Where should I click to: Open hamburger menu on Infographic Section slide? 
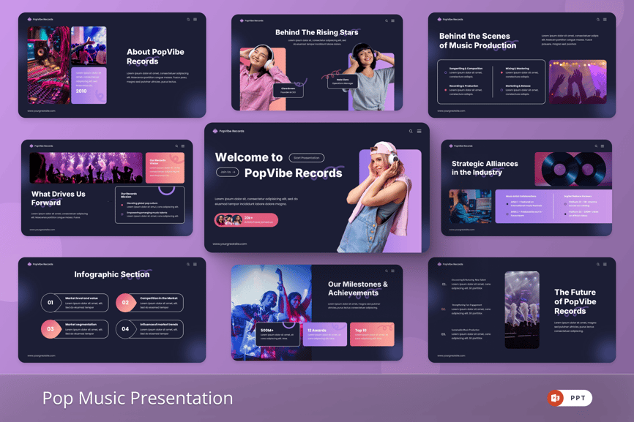[x=195, y=265]
